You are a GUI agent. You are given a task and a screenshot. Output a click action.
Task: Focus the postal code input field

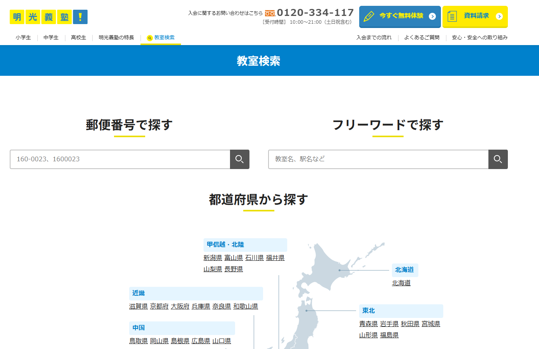[120, 159]
